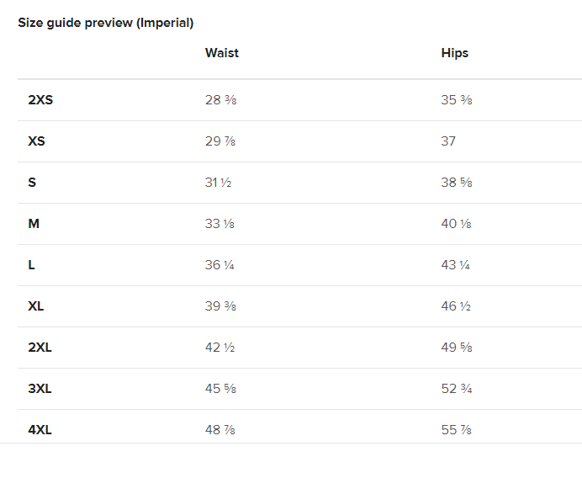Click the 36 ¼ waist value
Viewport: 582px width, 494px height.
pos(220,265)
